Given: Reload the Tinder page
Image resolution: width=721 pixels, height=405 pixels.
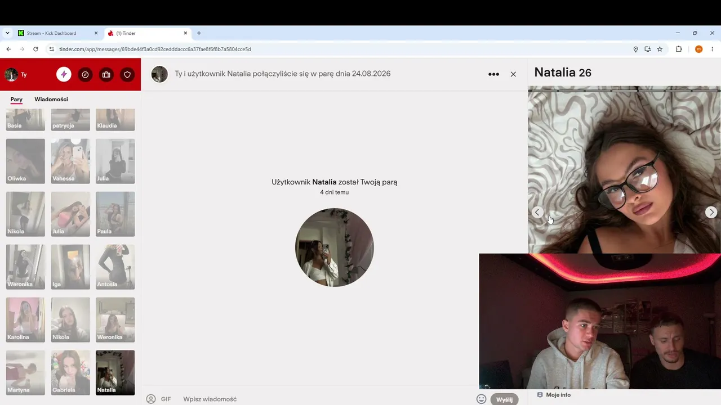Looking at the screenshot, I should coord(35,49).
